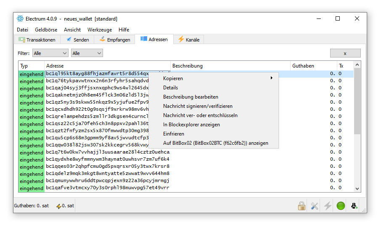Select Nachricht ver- oder entschlüsseln
Image resolution: width=381 pixels, height=227 pixels.
click(x=214, y=115)
